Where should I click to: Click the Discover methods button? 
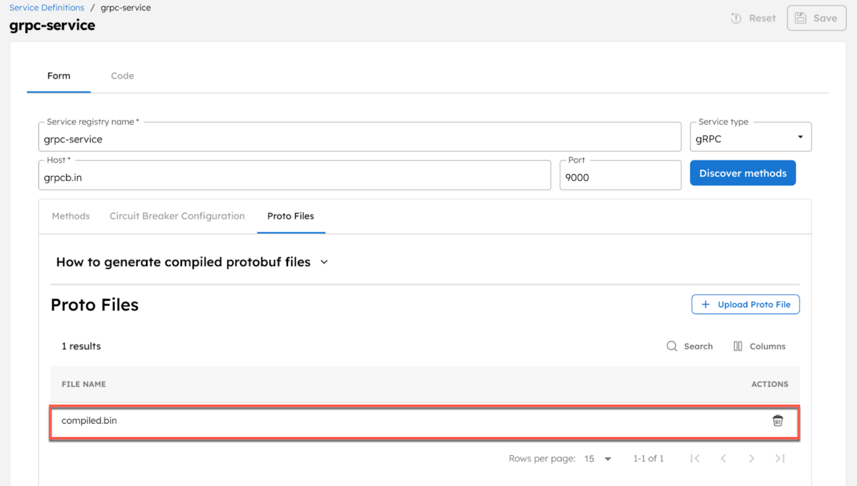tap(743, 173)
